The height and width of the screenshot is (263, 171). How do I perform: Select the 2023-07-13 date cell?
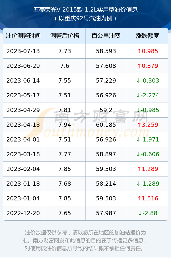click(23, 51)
